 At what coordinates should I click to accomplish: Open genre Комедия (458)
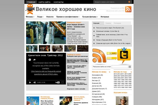coord(97,97)
